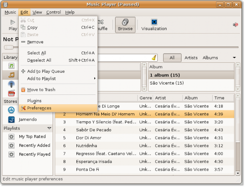Screen dimensions: 245x187
Task: Toggle the Browse toolbar button
Action: coord(125,25)
